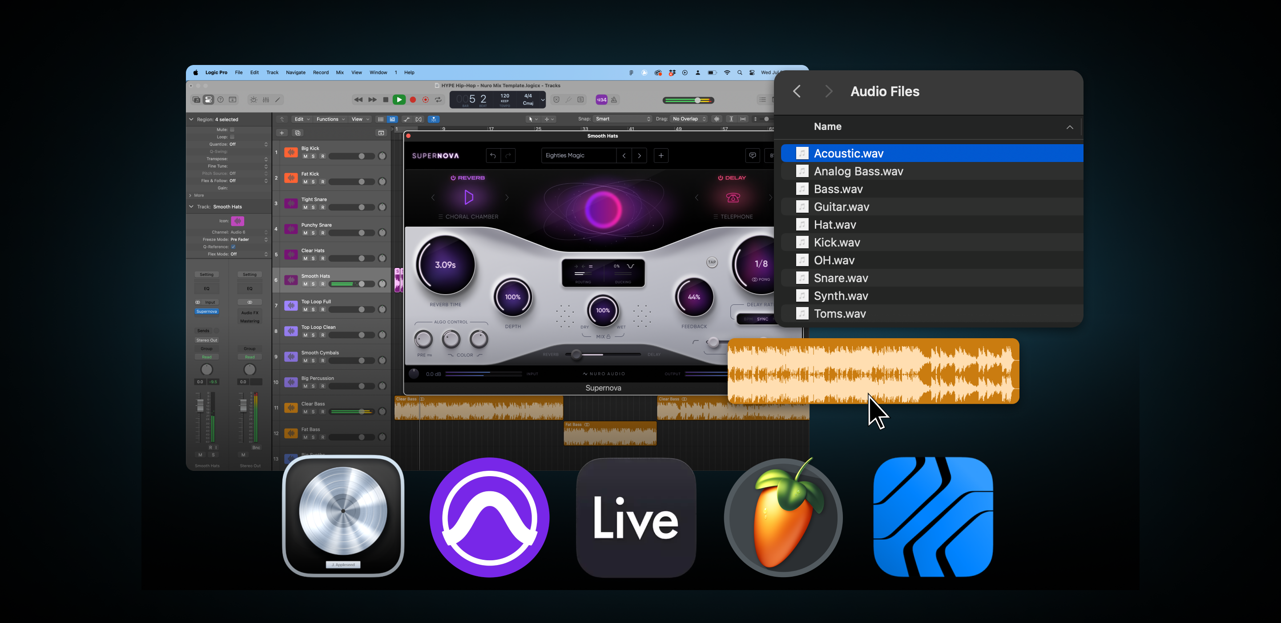1281x623 pixels.
Task: Add a new track with plus button
Action: [x=282, y=133]
